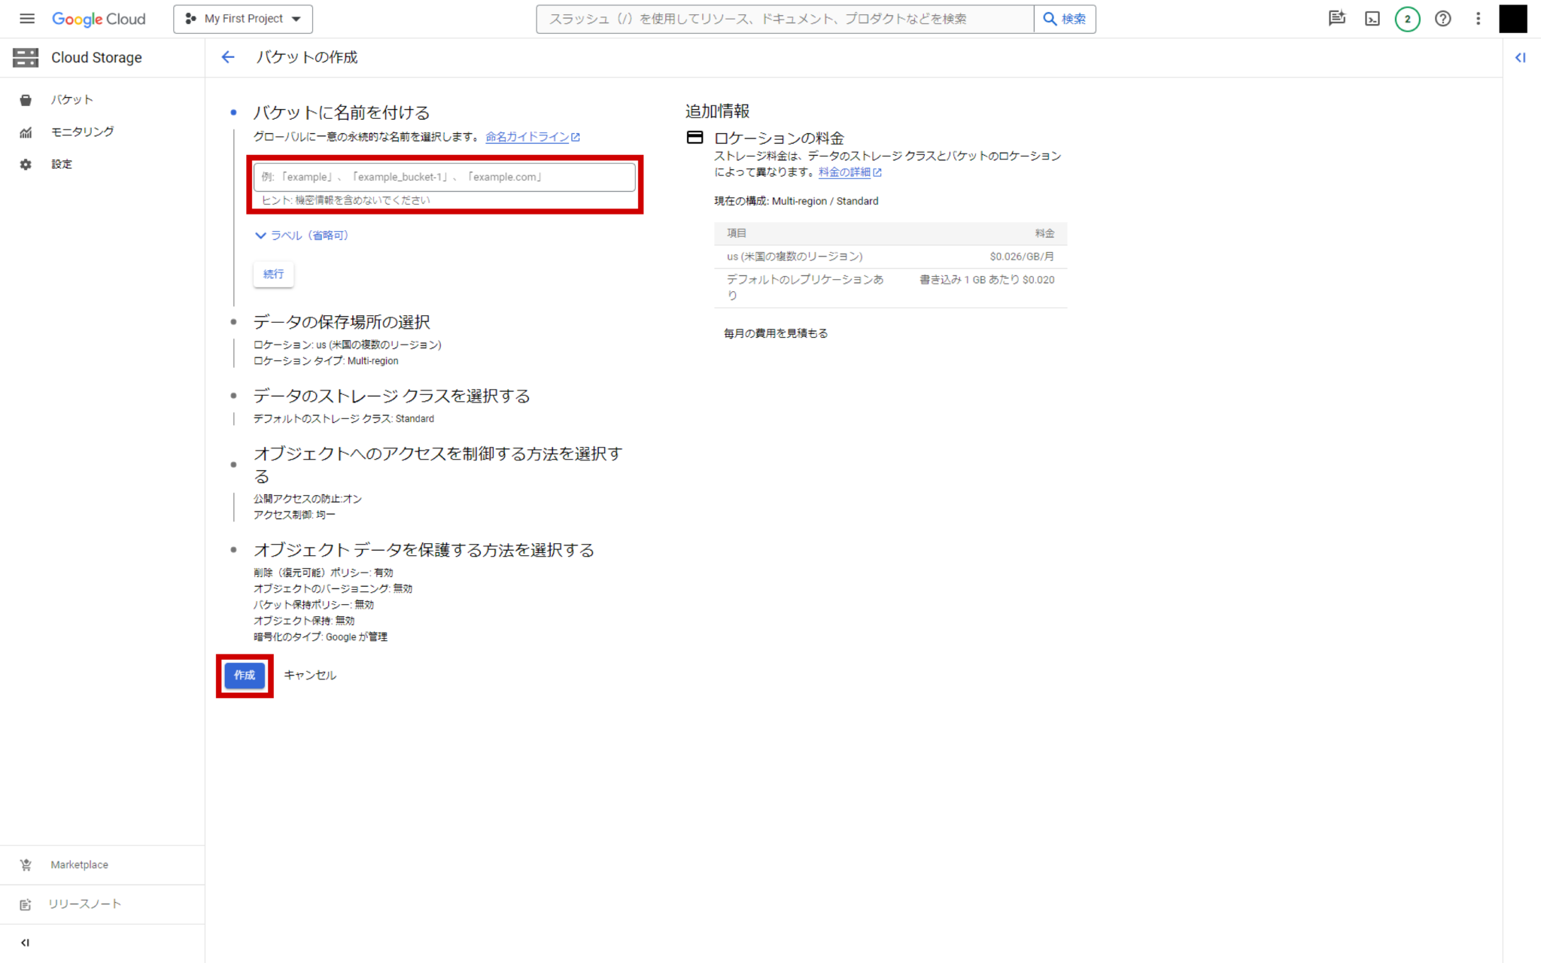This screenshot has height=963, width=1541.
Task: Open 設定 via the gear icon
Action: point(62,164)
